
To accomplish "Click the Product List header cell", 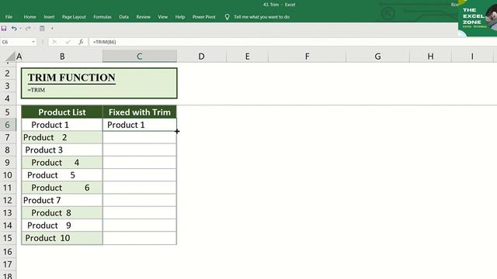I will point(62,112).
